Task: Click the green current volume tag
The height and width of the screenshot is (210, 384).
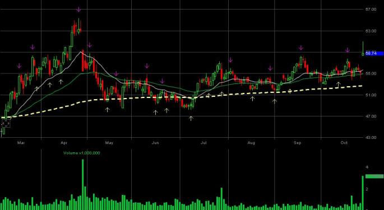Action: pyautogui.click(x=374, y=176)
